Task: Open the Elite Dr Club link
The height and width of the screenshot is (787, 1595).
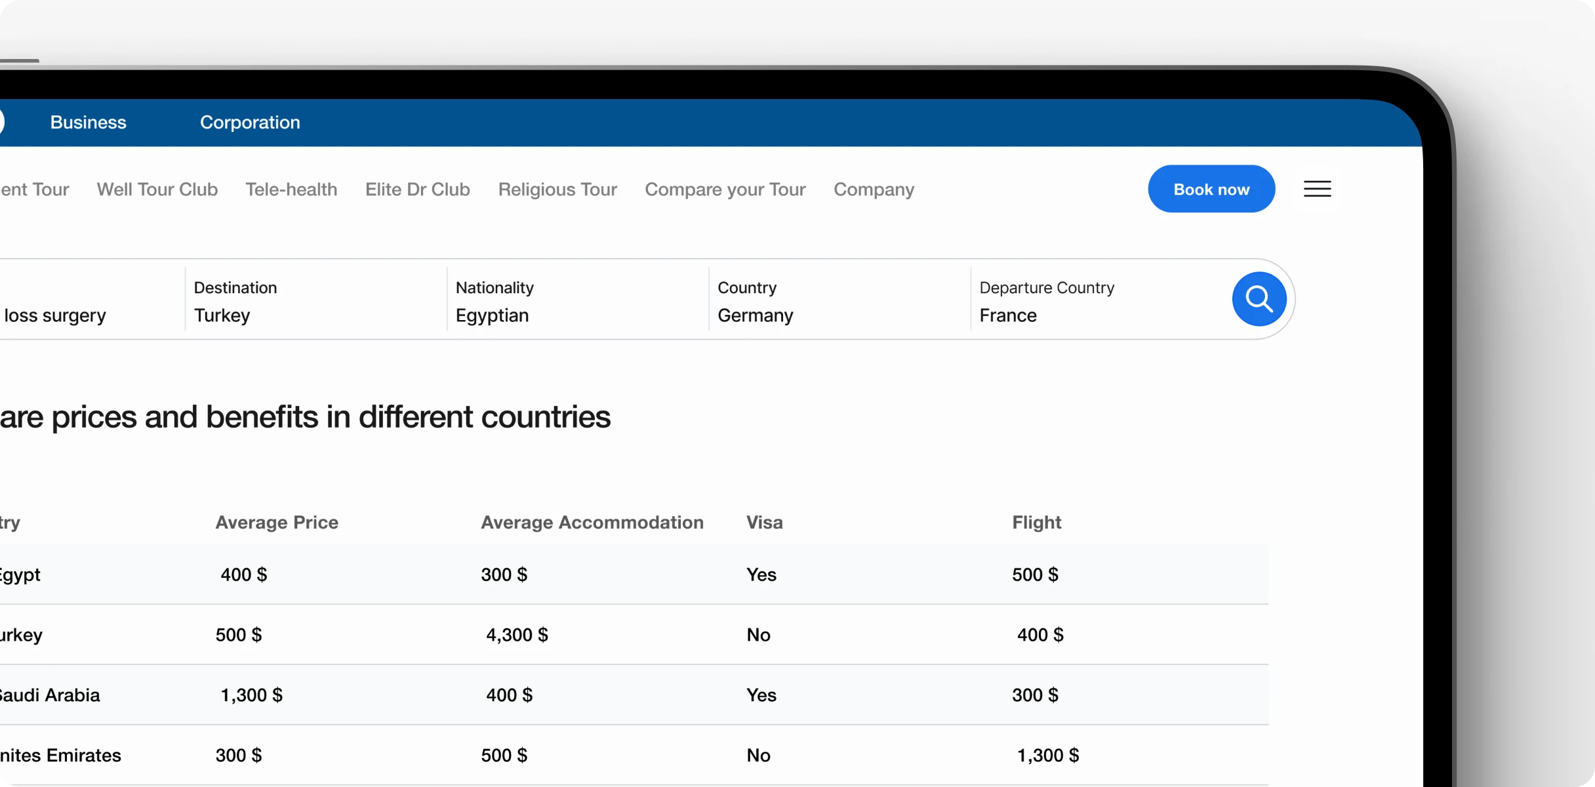Action: point(417,190)
